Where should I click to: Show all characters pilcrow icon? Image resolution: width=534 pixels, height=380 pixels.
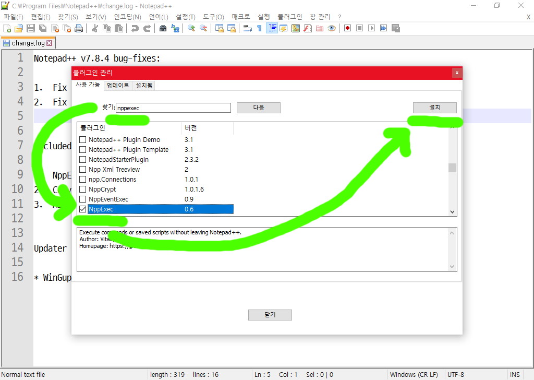[x=260, y=28]
